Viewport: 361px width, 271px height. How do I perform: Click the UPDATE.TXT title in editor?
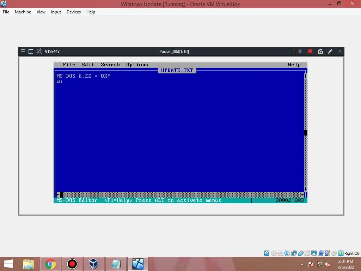[x=177, y=70]
